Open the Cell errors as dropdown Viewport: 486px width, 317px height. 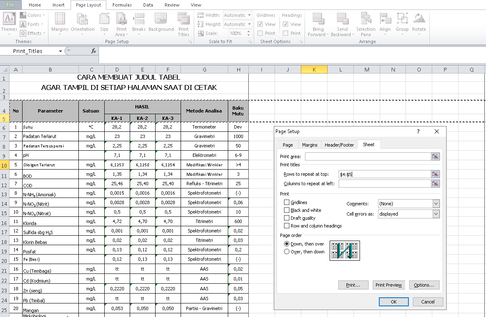coord(437,214)
